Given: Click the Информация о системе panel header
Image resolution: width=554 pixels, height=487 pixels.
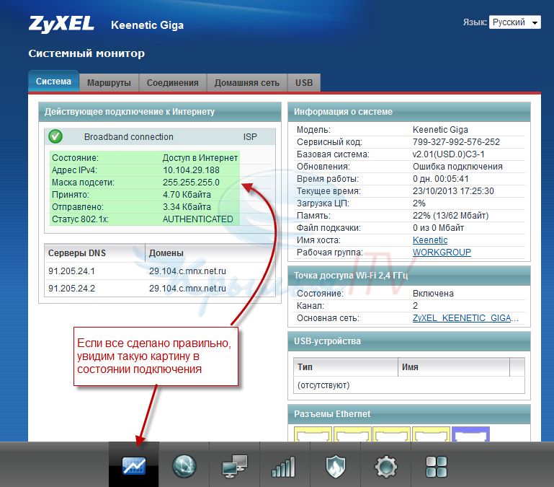Looking at the screenshot, I should [x=408, y=112].
